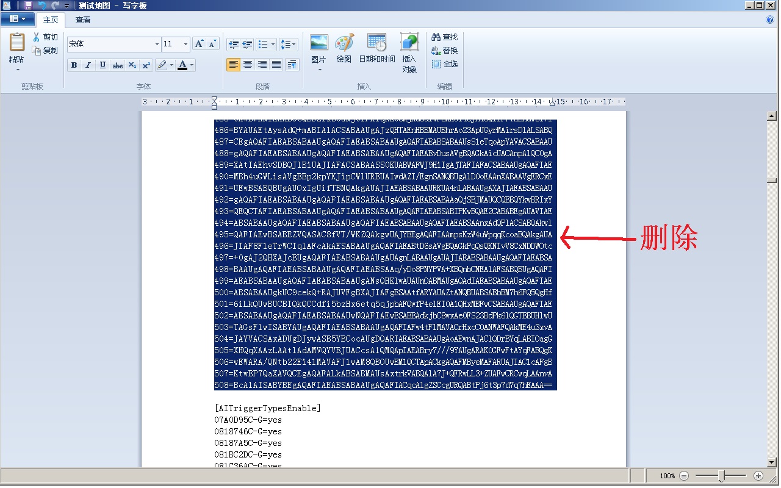
Task: Click the Insert Object (插入对象) icon
Action: (409, 43)
